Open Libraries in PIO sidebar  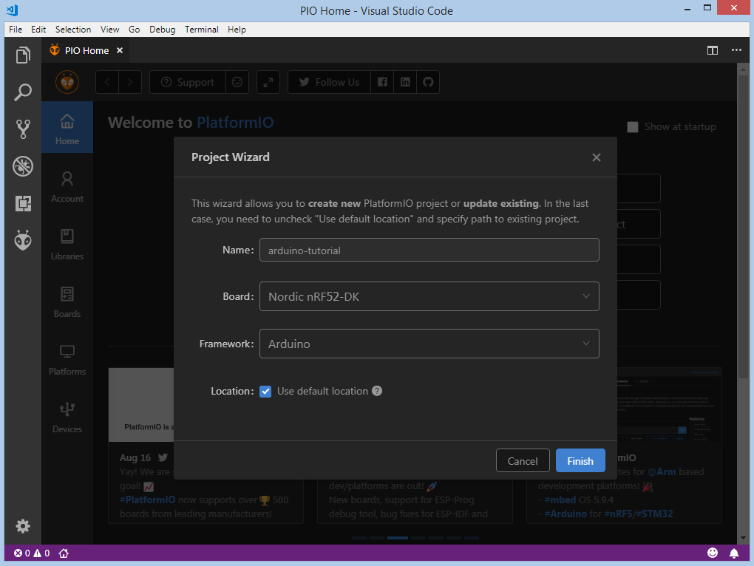click(x=67, y=245)
